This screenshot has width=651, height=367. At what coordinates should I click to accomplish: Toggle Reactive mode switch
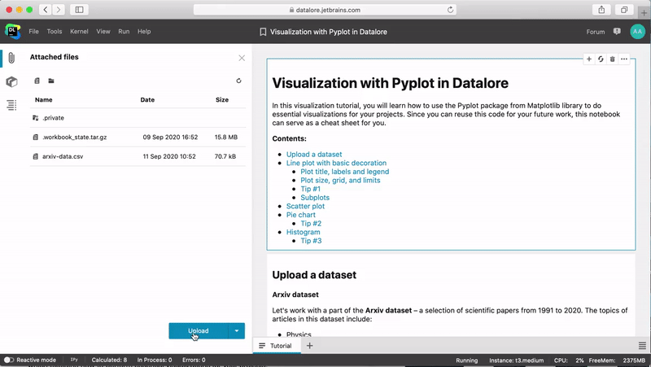(x=9, y=360)
